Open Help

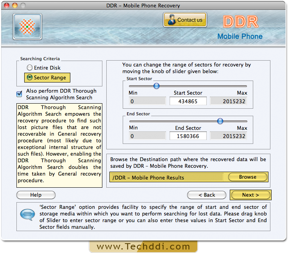36,195
